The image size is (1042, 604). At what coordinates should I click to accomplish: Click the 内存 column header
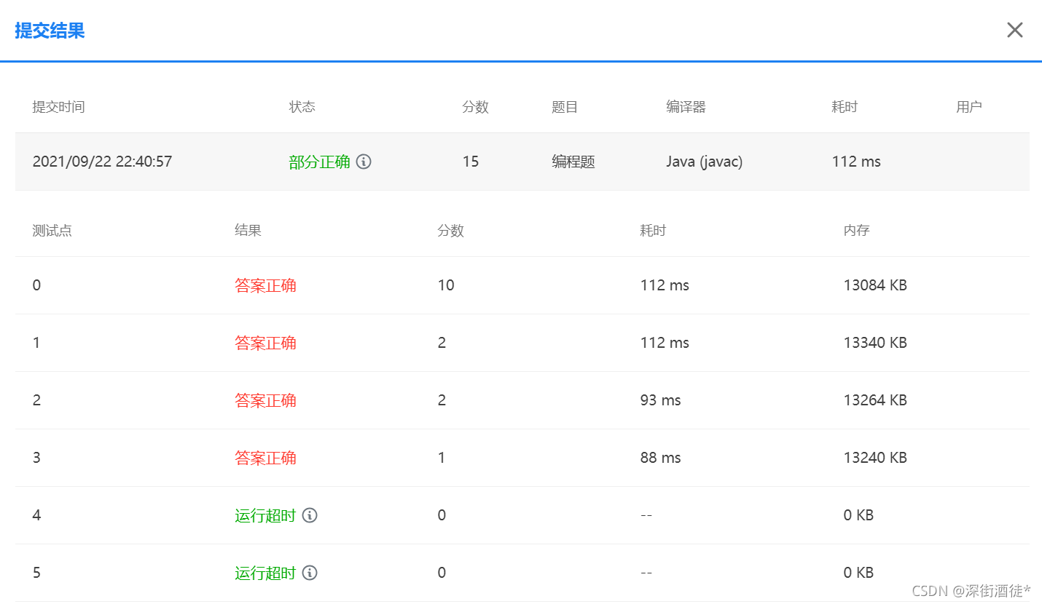[857, 231]
